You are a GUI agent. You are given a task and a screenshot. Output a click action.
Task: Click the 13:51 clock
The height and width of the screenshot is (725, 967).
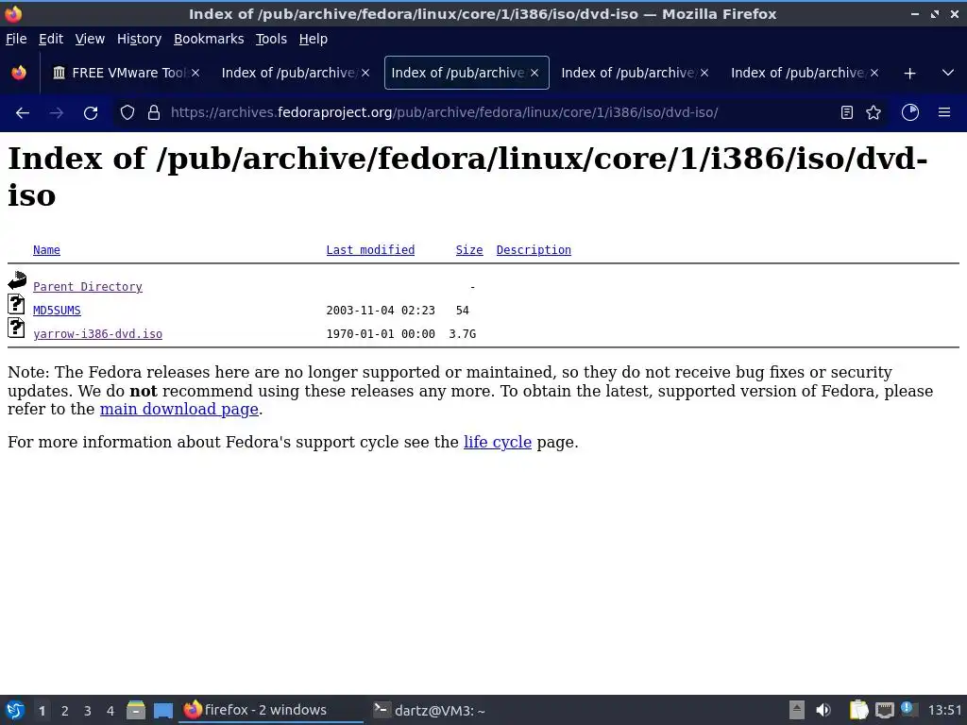click(944, 710)
